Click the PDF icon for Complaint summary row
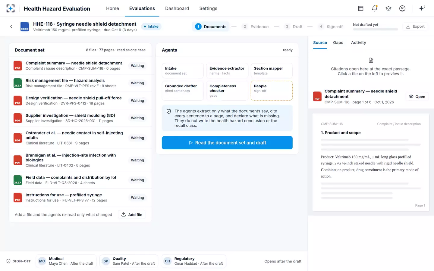434x271 pixels. 18,66
